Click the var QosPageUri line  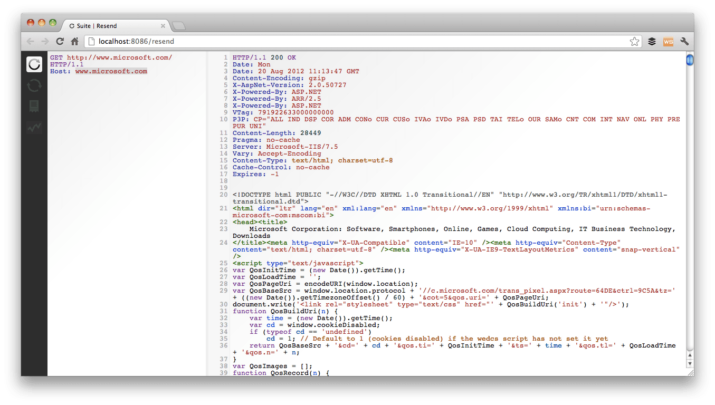coord(326,284)
